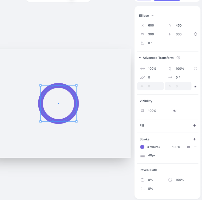202x200 pixels.
Task: Click the Advanced Transform help icon
Action: (x=178, y=58)
